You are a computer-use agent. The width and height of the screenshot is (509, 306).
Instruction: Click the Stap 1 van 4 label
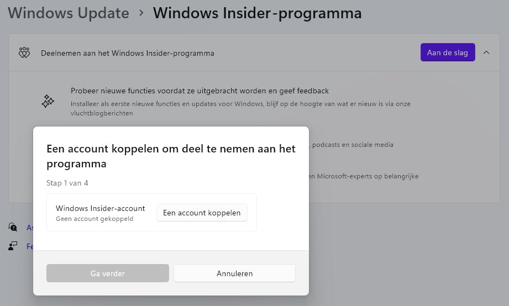point(67,183)
